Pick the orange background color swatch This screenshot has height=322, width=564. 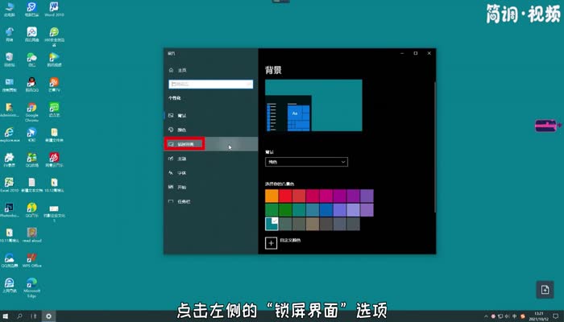tap(272, 196)
